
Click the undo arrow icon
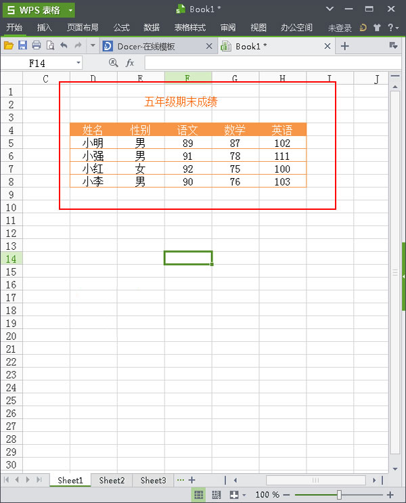coord(64,45)
